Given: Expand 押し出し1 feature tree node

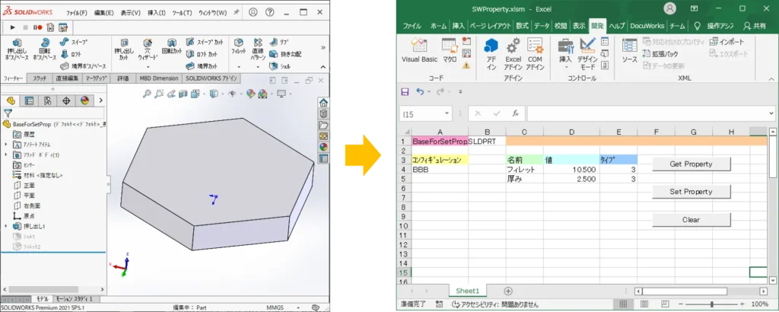Looking at the screenshot, I should click(x=6, y=226).
